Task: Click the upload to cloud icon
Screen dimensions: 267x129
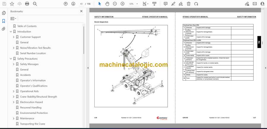Action: [20, 4]
